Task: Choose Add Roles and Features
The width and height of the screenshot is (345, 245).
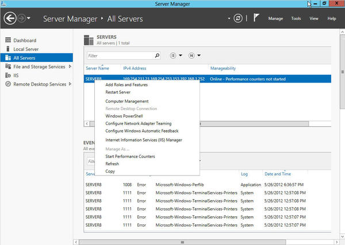Action: [126, 85]
